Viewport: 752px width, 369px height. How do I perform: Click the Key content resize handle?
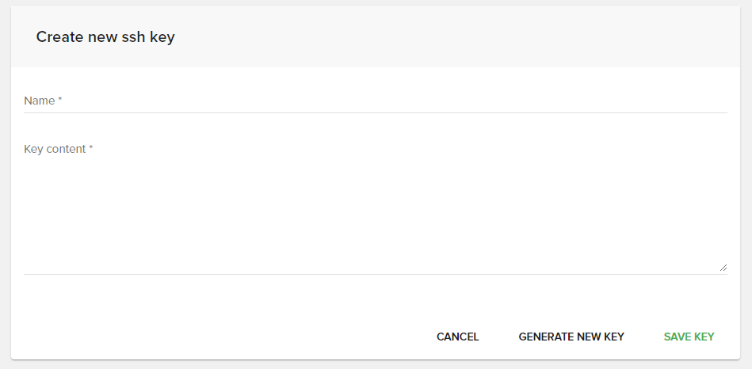[x=723, y=268]
